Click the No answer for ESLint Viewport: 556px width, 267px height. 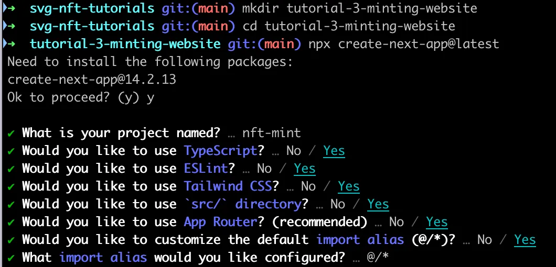coord(264,169)
